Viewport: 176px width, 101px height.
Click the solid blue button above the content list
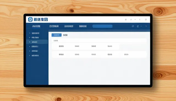[x=56, y=35]
